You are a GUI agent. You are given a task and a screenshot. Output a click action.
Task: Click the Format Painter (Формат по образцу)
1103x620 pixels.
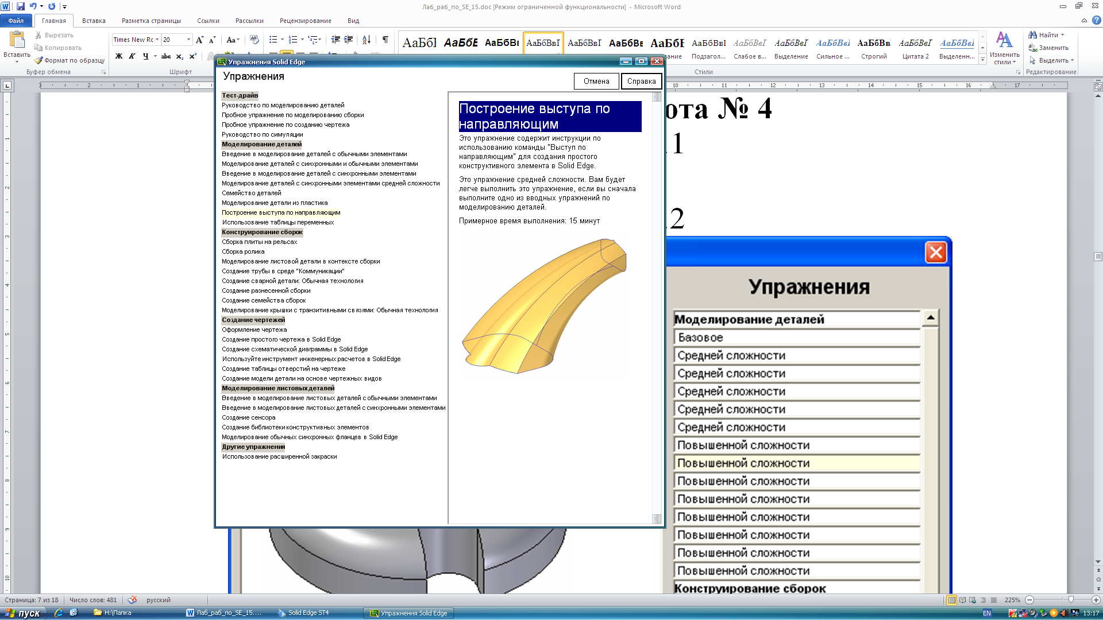pyautogui.click(x=70, y=60)
